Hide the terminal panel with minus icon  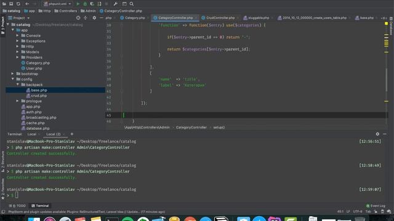tap(385, 134)
